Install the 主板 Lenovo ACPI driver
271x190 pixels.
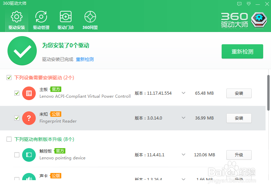239,93
